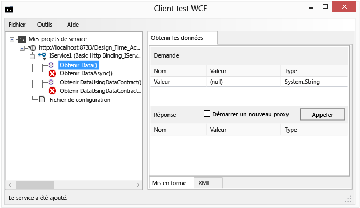This screenshot has width=360, height=208.
Task: Click the System.String type cell
Action: [x=314, y=82]
